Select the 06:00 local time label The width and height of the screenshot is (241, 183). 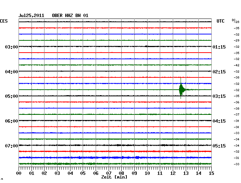tap(11, 121)
